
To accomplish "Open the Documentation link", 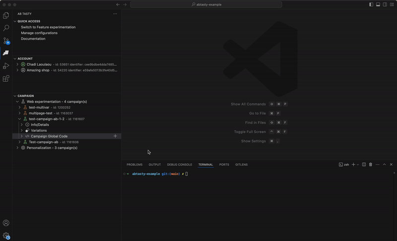I will point(33,39).
